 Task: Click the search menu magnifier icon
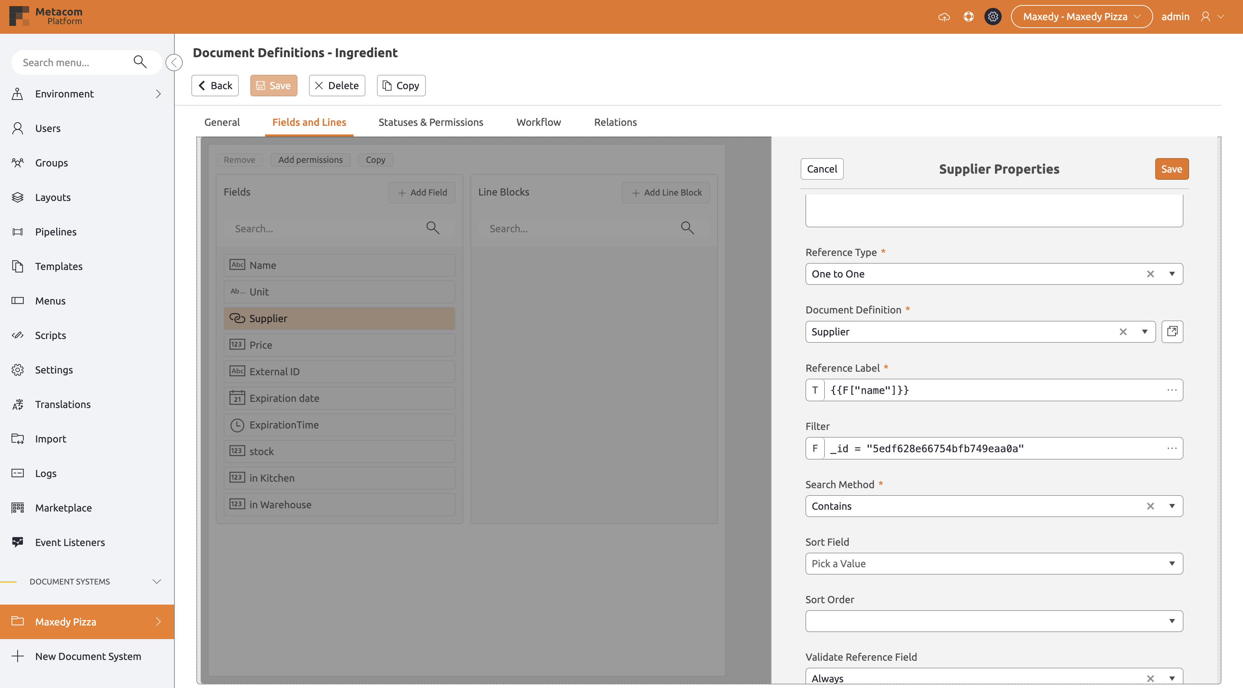(x=140, y=62)
